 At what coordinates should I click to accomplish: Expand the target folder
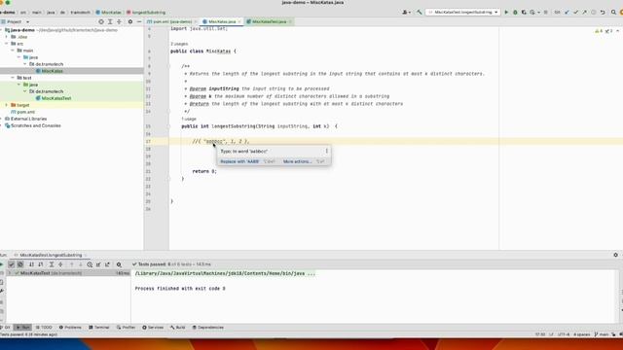point(7,105)
